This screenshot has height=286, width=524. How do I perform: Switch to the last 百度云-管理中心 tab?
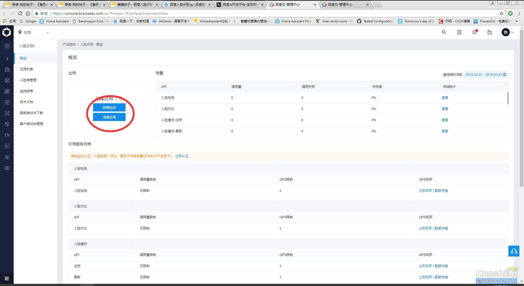click(345, 4)
